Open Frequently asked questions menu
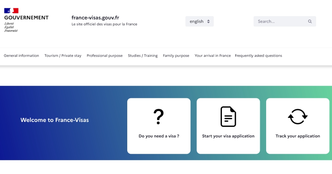Viewport: 332px width, 174px height. point(258,55)
